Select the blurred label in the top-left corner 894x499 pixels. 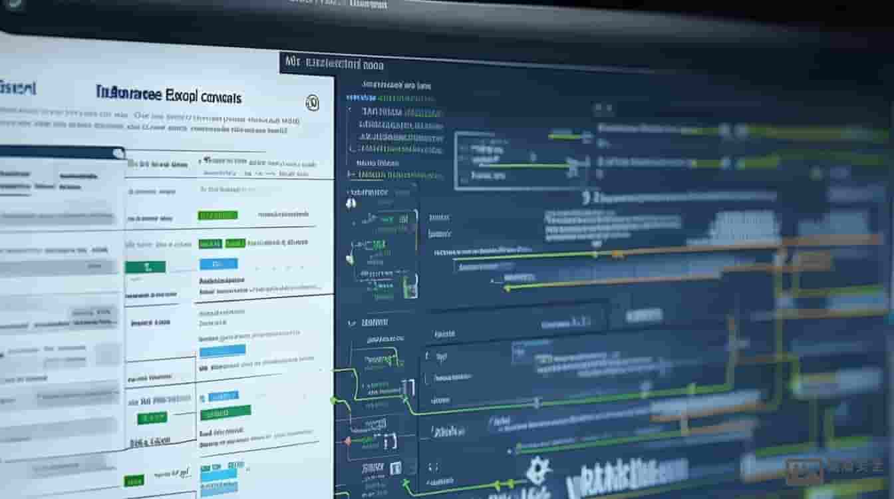point(19,88)
